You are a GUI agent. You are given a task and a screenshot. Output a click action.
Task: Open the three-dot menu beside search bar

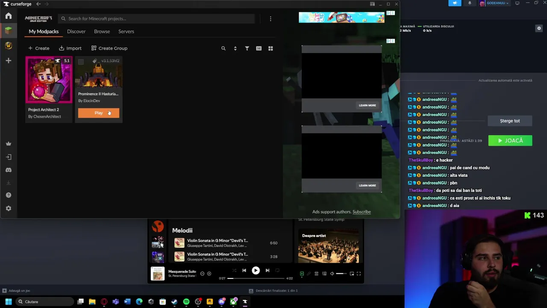pos(271,18)
